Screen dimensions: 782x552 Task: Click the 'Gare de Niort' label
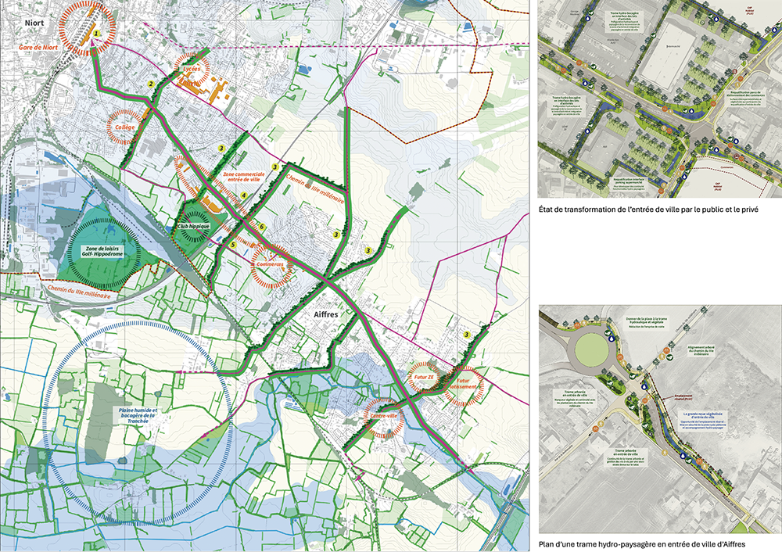click(38, 48)
